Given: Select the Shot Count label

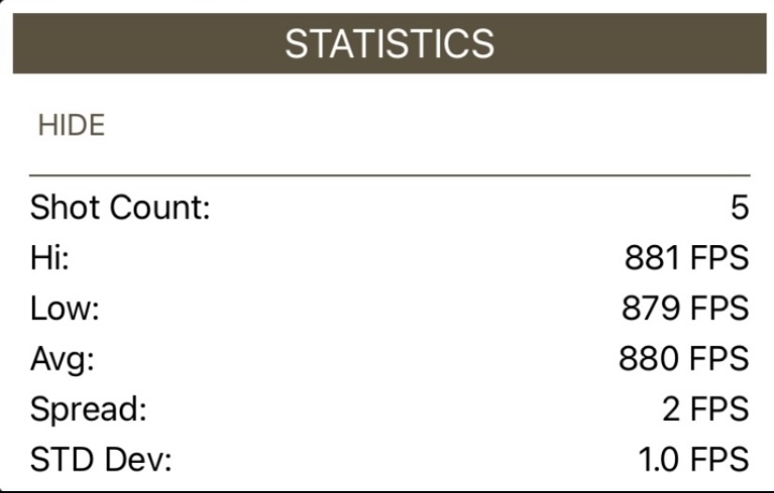Looking at the screenshot, I should tap(121, 208).
